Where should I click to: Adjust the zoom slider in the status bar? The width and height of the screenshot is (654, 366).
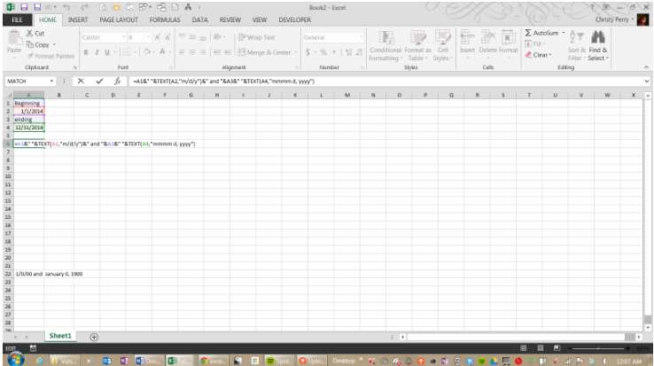click(598, 348)
